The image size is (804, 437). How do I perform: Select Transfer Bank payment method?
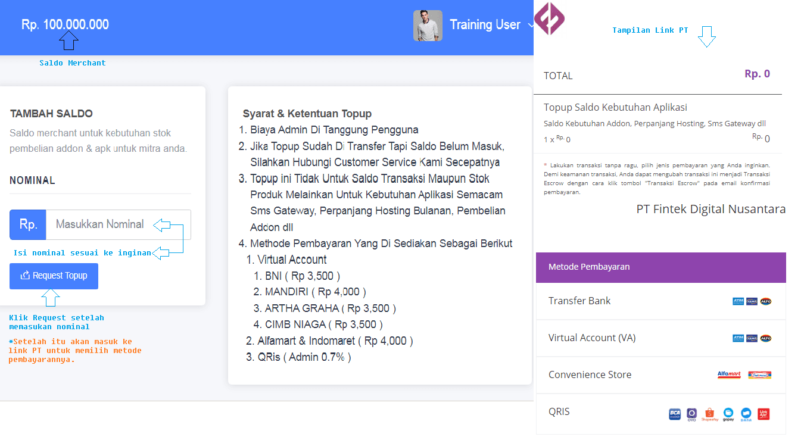[x=579, y=301]
